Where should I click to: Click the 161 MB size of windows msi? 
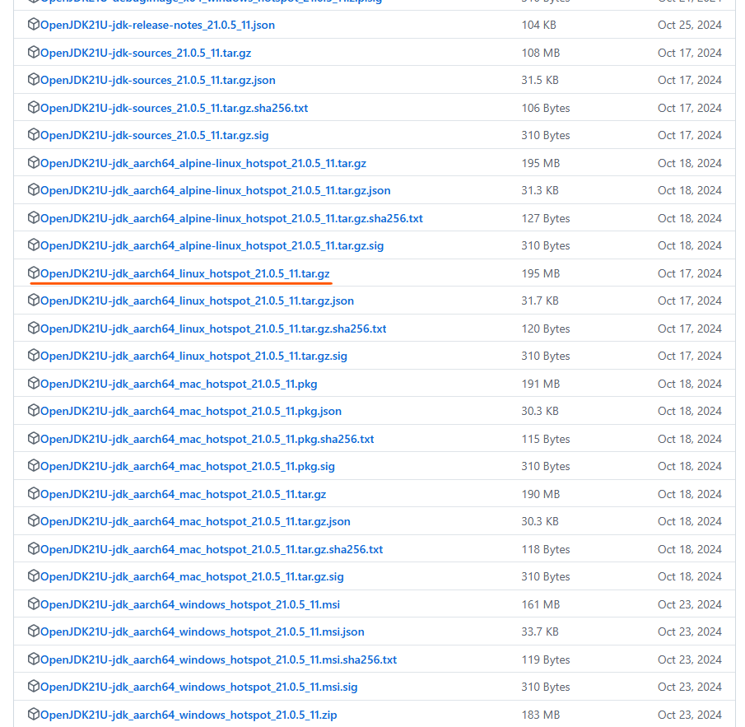541,604
